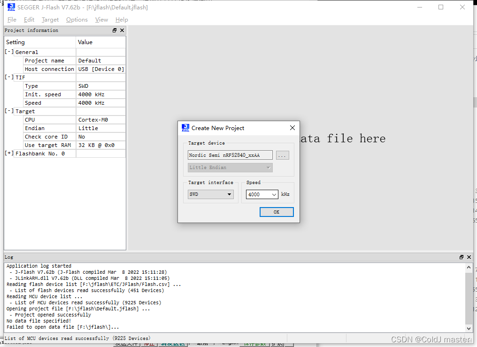Select the Host connection row
Viewport: 477px width, 347px height.
75,69
